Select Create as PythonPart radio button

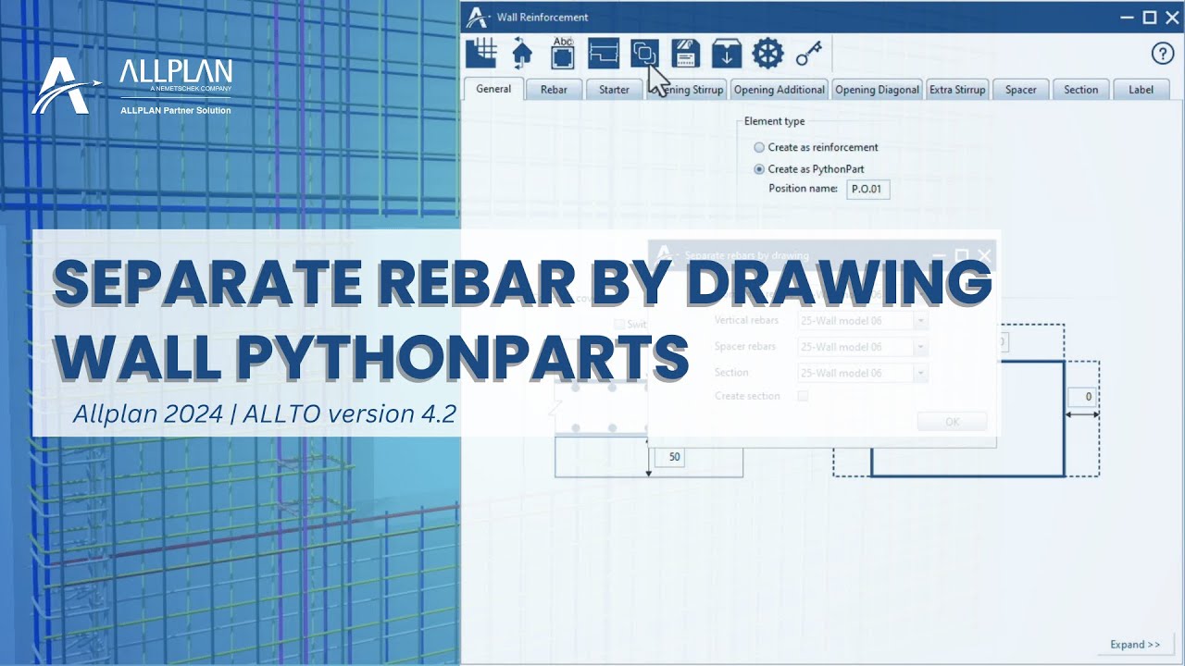pos(759,169)
